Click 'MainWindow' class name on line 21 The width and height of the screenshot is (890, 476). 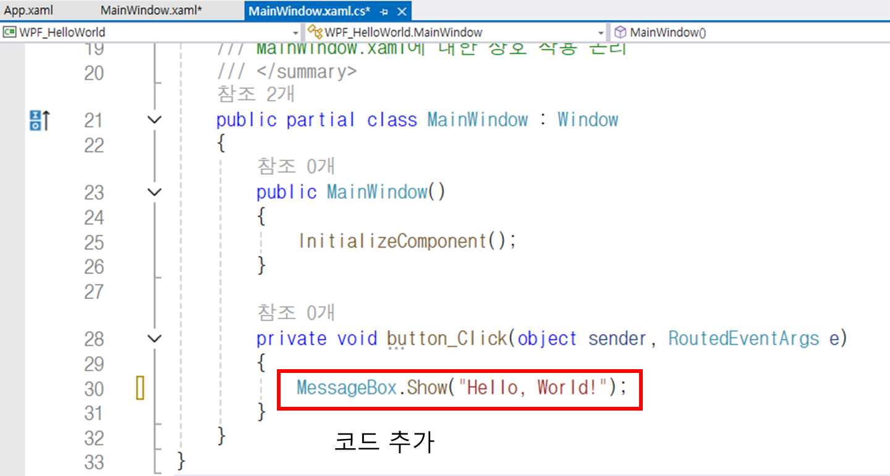coord(478,120)
